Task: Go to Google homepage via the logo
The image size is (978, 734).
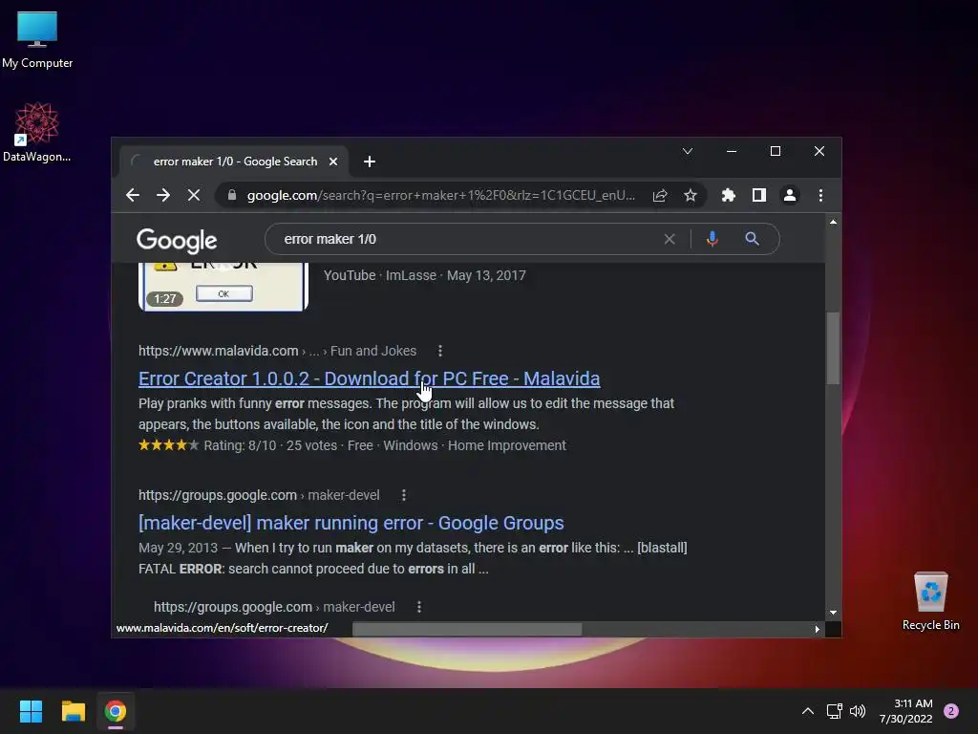Action: point(177,240)
